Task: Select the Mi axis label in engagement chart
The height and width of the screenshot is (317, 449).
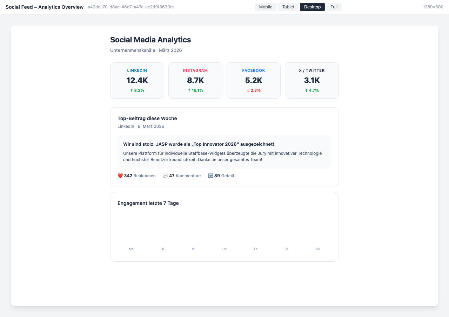Action: (x=193, y=249)
